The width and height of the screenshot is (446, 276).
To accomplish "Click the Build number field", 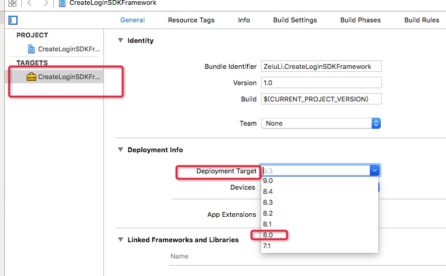I will [x=321, y=98].
